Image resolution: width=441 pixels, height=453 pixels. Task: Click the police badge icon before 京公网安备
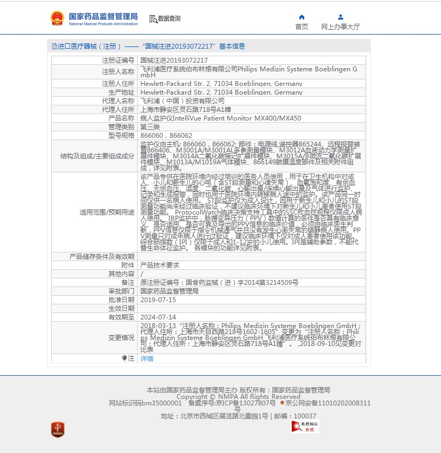282,403
